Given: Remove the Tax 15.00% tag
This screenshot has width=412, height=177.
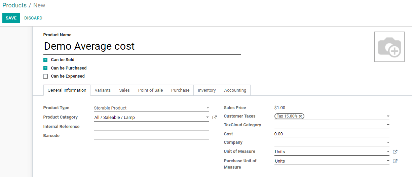Looking at the screenshot, I should coord(301,116).
